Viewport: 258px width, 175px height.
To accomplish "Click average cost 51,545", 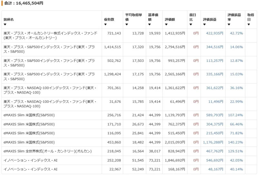I will click(138, 160).
